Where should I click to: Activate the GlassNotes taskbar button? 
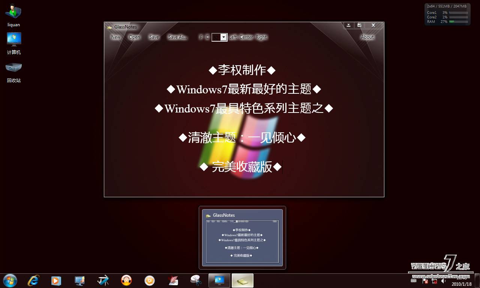(x=243, y=280)
